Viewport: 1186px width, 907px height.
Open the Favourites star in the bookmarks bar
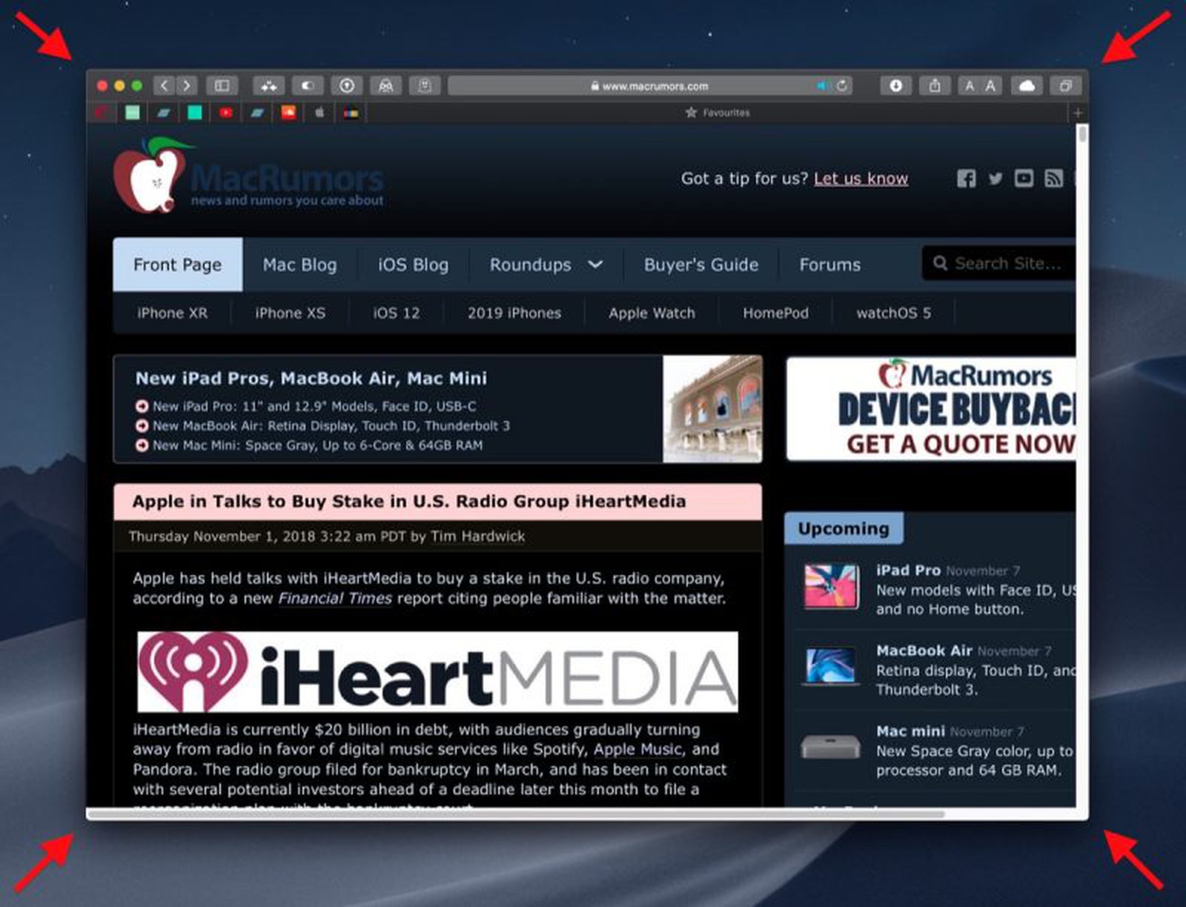[x=689, y=113]
